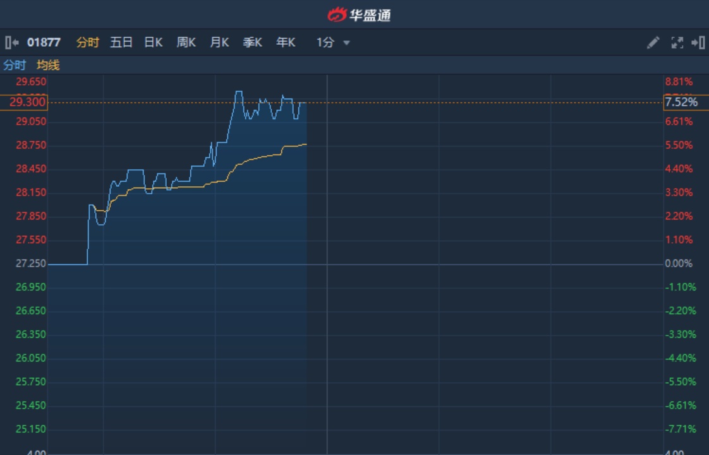This screenshot has width=709, height=455.
Task: Select the 日K chart tab
Action: 154,43
